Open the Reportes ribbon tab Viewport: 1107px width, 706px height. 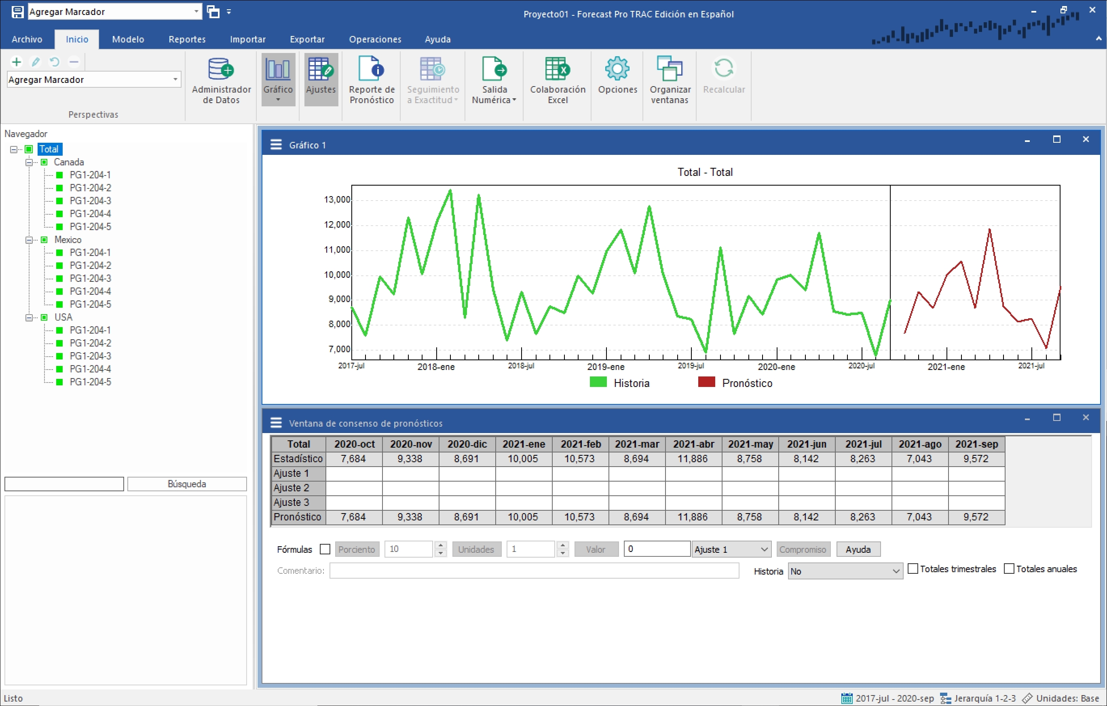187,39
